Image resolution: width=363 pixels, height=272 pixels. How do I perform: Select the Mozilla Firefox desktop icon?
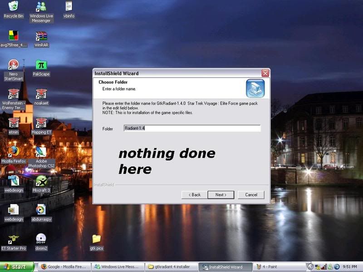tap(13, 151)
